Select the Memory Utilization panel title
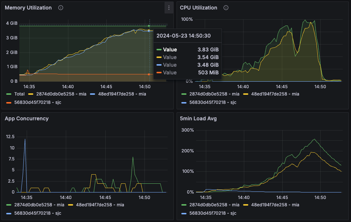Screen dimensions: 351x222 pyautogui.click(x=28, y=8)
